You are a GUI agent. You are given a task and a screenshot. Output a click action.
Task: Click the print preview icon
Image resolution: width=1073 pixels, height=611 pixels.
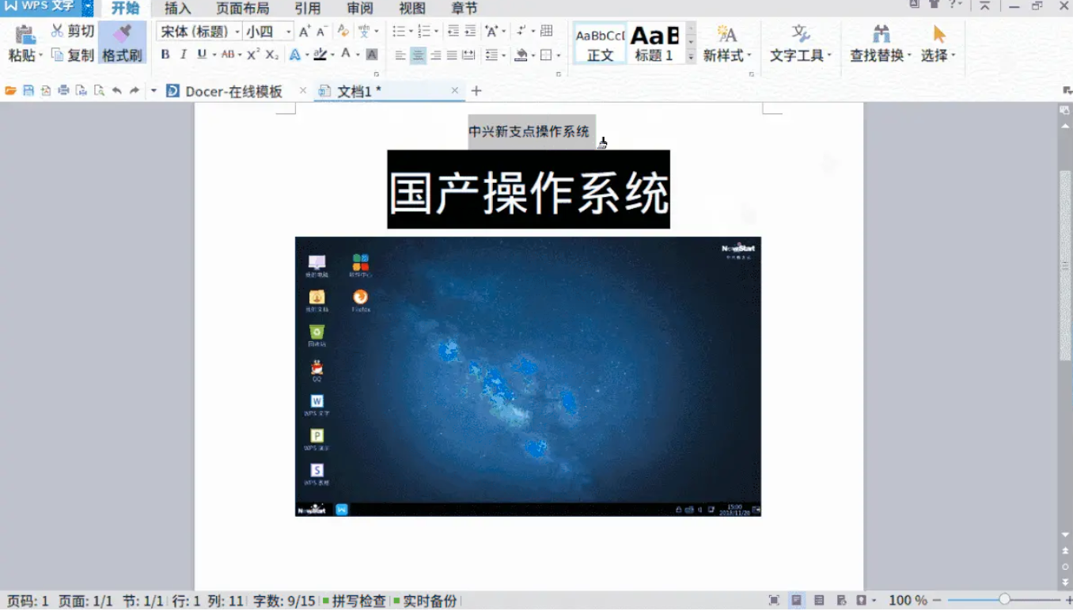tap(99, 91)
